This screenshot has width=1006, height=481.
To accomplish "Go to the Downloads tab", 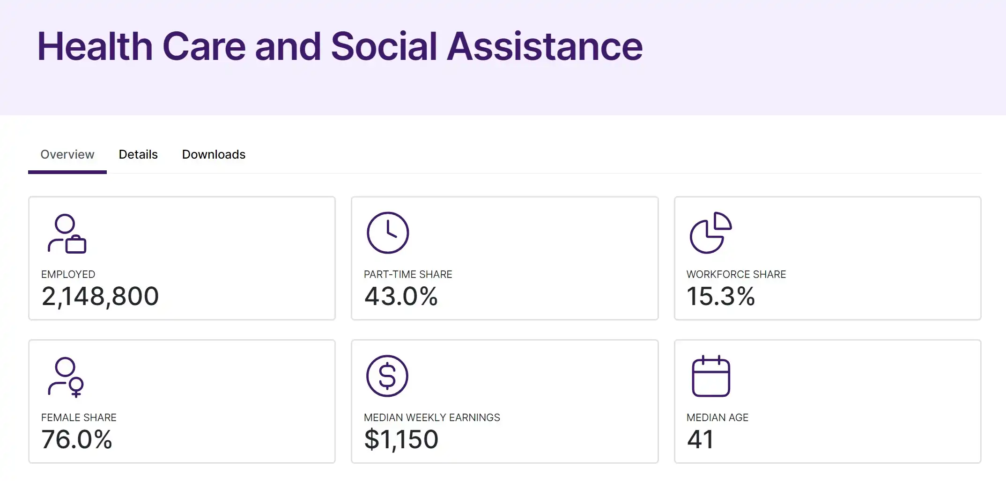I will [x=214, y=154].
